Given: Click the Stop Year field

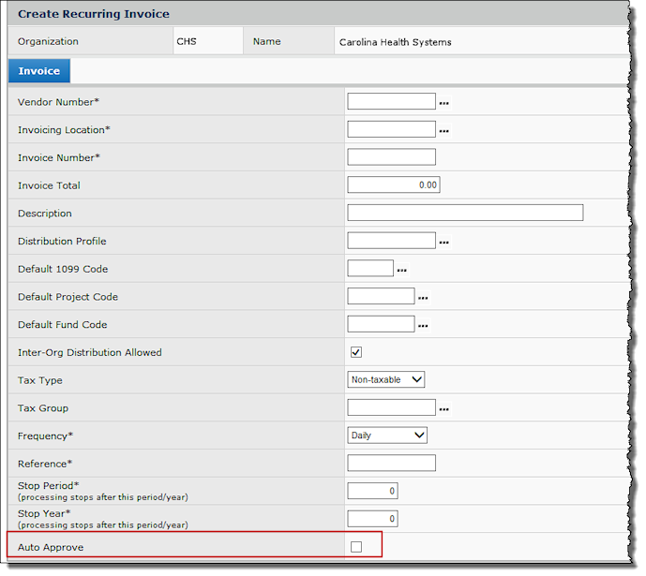Looking at the screenshot, I should pos(372,519).
